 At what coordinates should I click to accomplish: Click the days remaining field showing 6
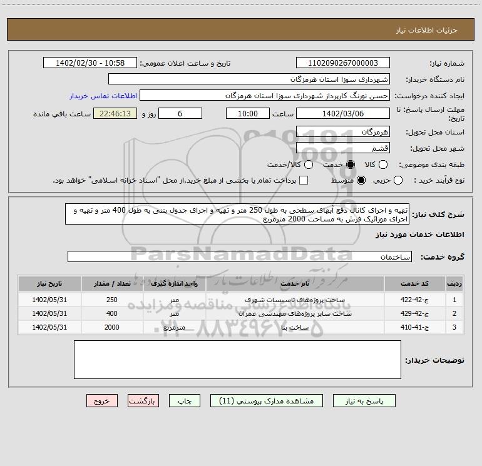tap(180, 113)
